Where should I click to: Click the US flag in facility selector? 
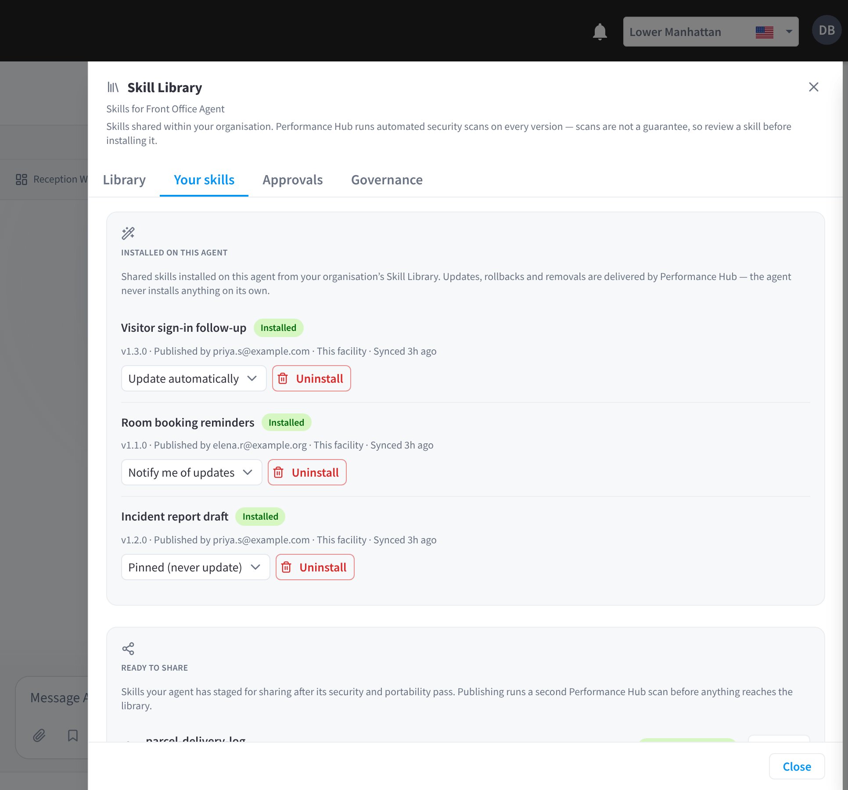coord(764,32)
